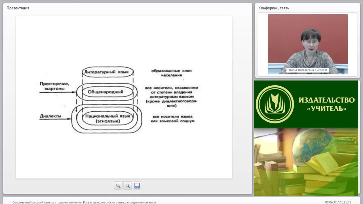Click the Национальный язык (этноязык) oval

108,118
